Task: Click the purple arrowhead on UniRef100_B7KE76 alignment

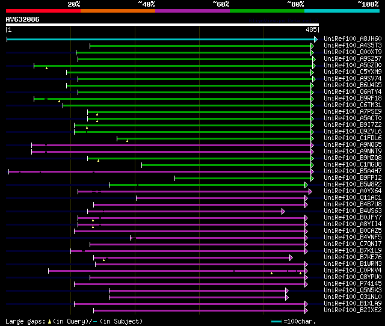Action: [x=291, y=258]
